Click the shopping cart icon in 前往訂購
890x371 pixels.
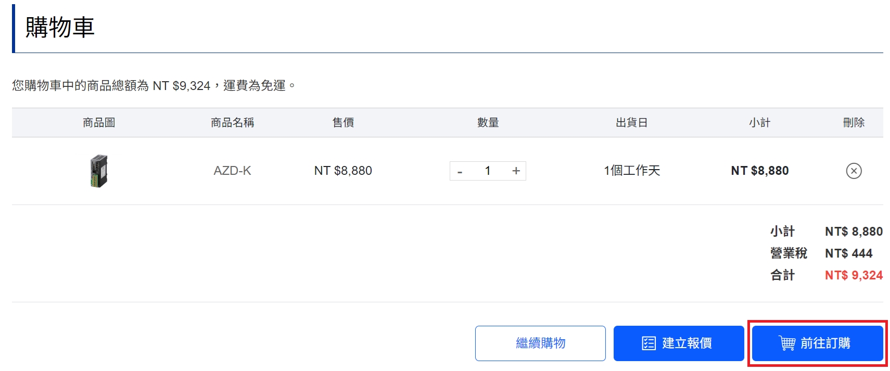point(787,343)
